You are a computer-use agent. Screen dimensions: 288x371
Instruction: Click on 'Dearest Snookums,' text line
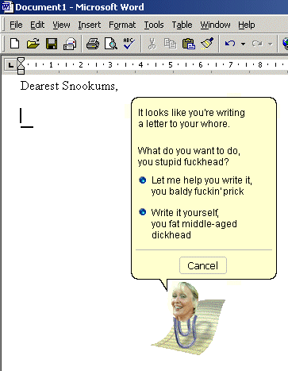(69, 86)
